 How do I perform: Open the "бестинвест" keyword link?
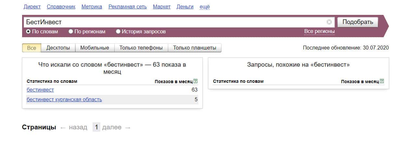click(x=40, y=90)
